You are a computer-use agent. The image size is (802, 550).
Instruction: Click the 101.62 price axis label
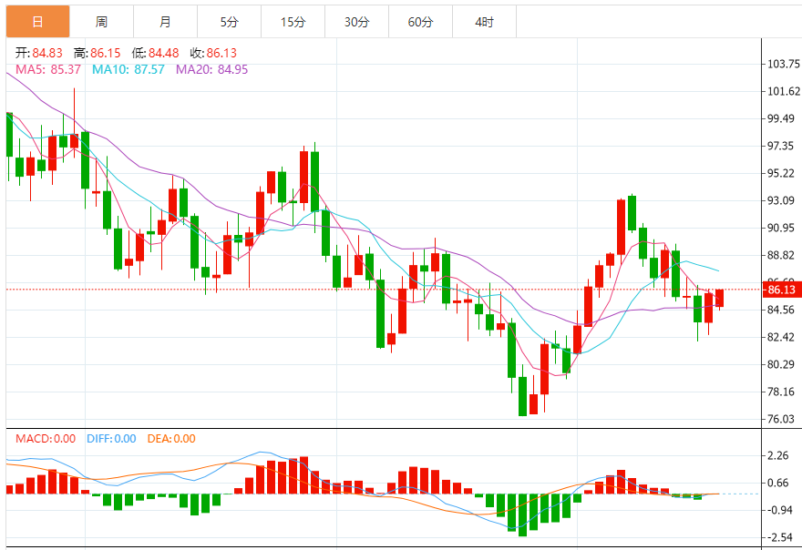click(x=784, y=91)
